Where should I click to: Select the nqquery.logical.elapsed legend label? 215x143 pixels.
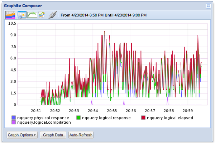170,118
